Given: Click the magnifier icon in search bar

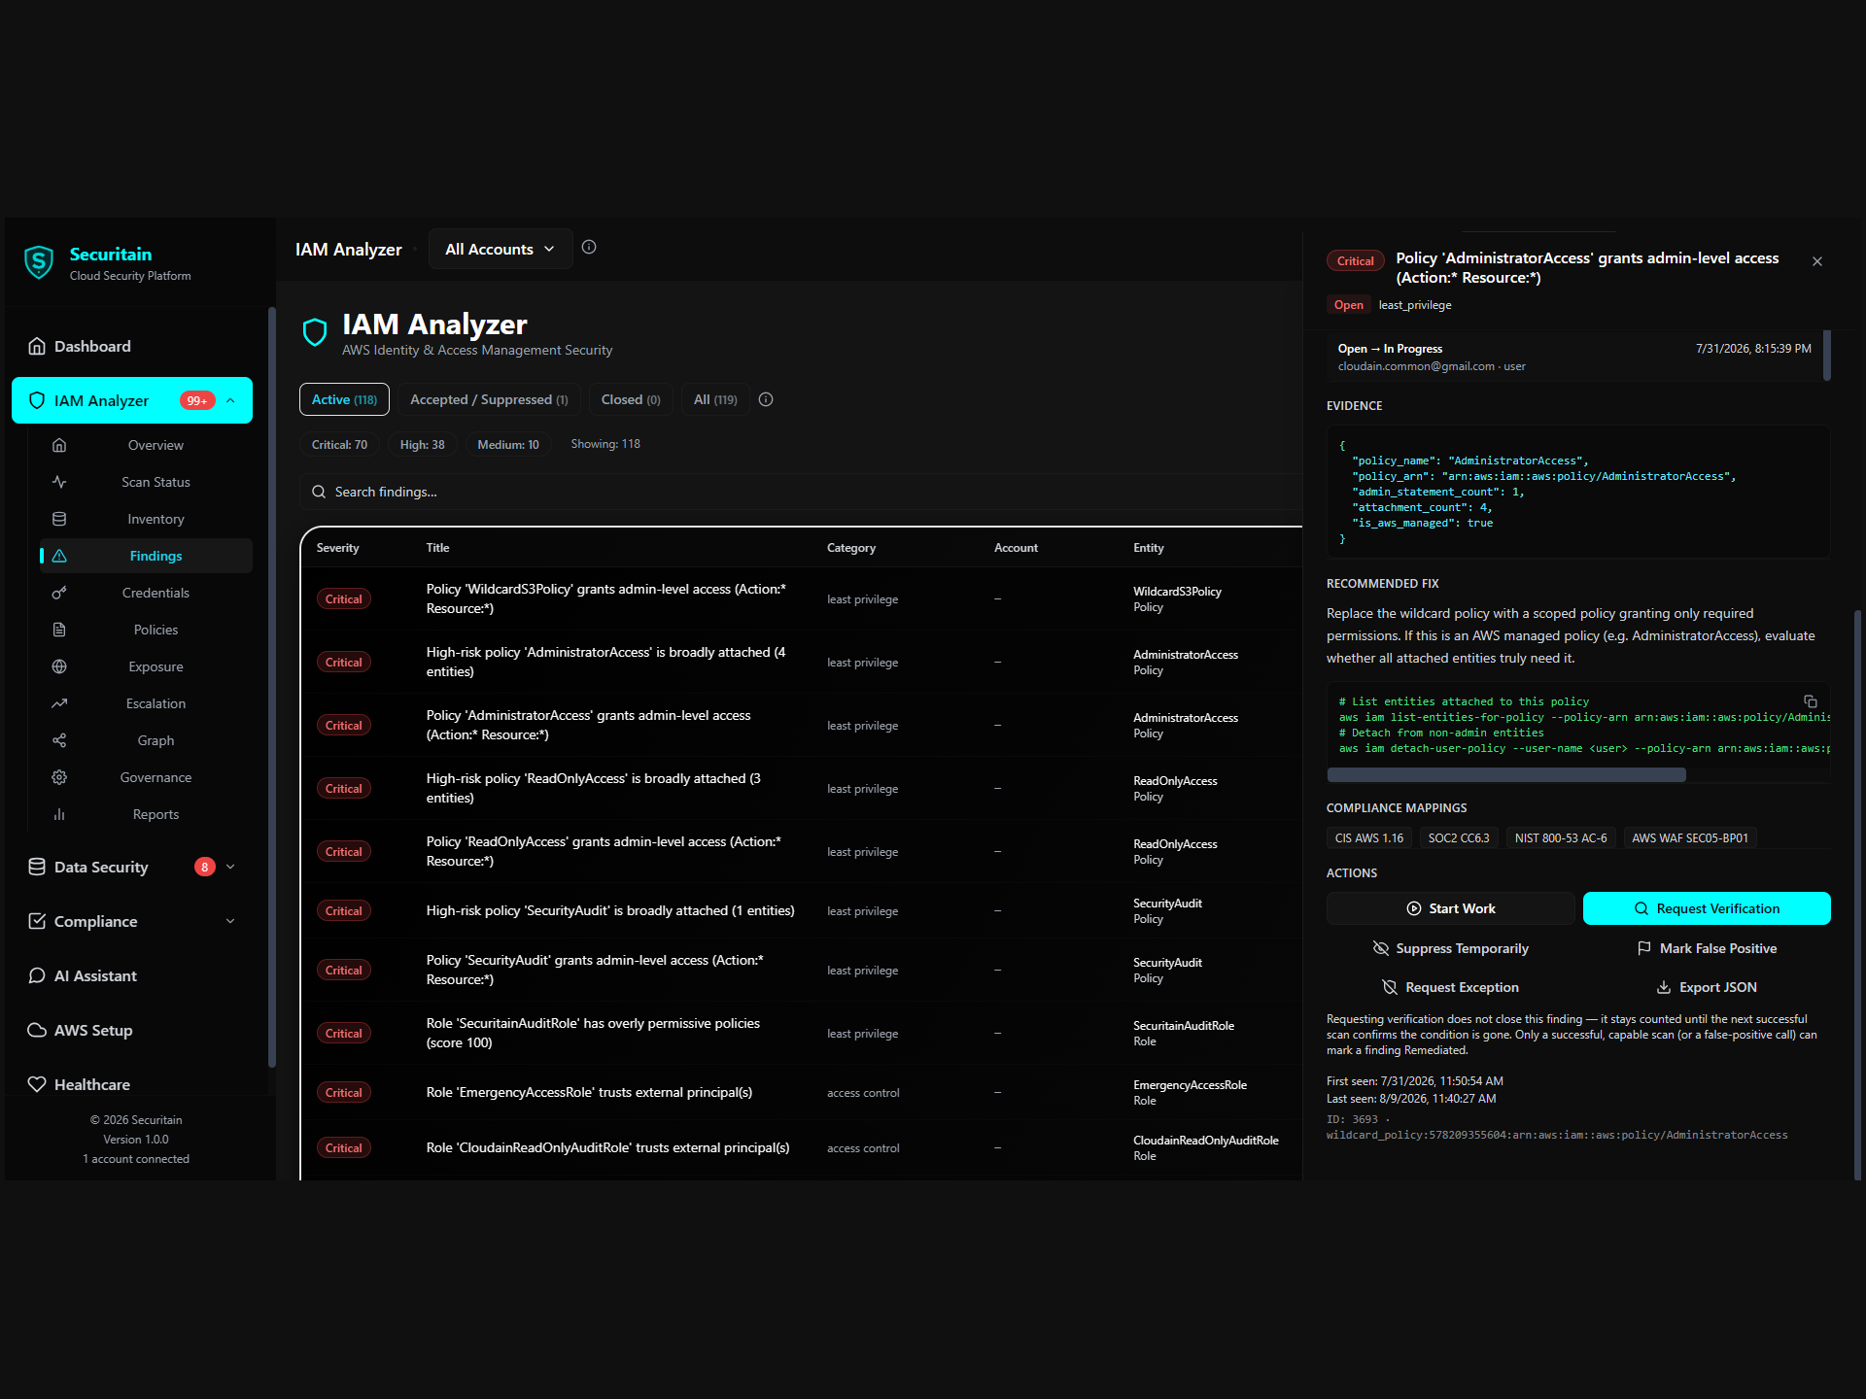Looking at the screenshot, I should 319,493.
